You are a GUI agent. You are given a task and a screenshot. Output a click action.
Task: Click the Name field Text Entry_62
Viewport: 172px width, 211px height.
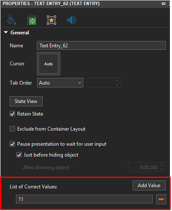pos(101,46)
